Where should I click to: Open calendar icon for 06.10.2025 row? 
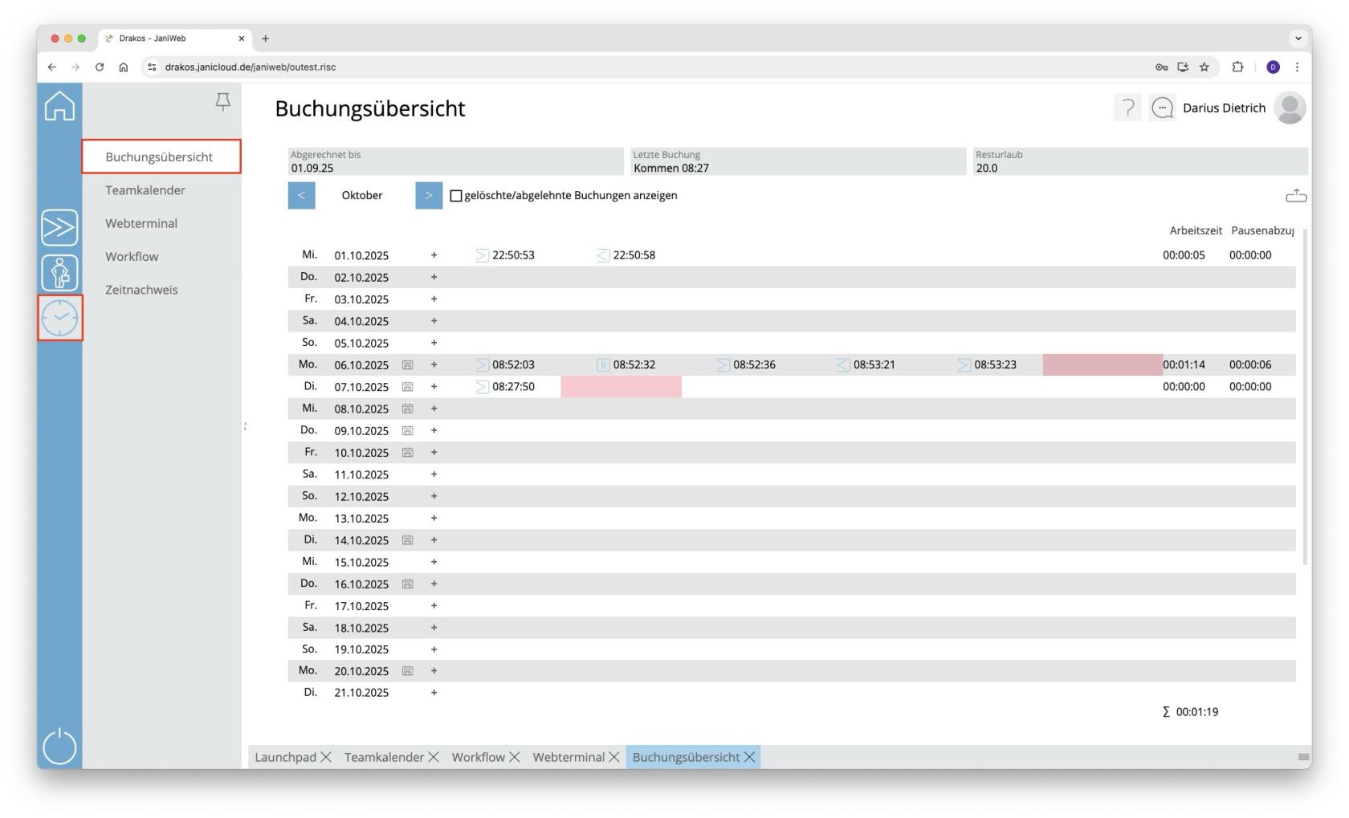(x=407, y=365)
